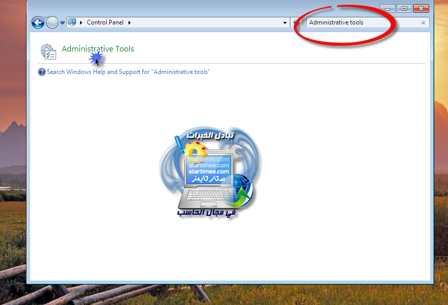This screenshot has height=305, width=448.
Task: Expand the chevron before Control Panel breadcrumb
Action: coord(82,22)
